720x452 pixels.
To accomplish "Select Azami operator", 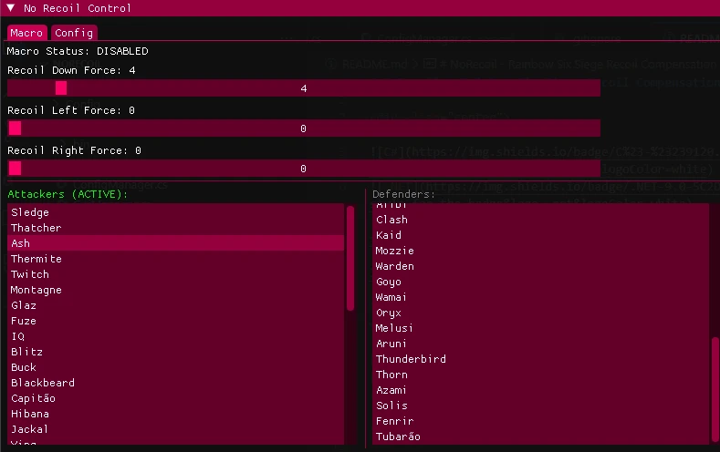I will click(x=540, y=390).
